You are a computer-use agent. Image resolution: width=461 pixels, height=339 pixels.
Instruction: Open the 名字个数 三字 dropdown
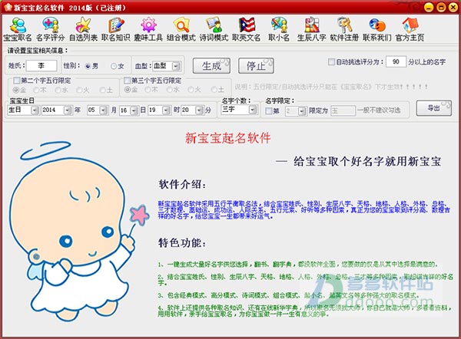(253, 110)
